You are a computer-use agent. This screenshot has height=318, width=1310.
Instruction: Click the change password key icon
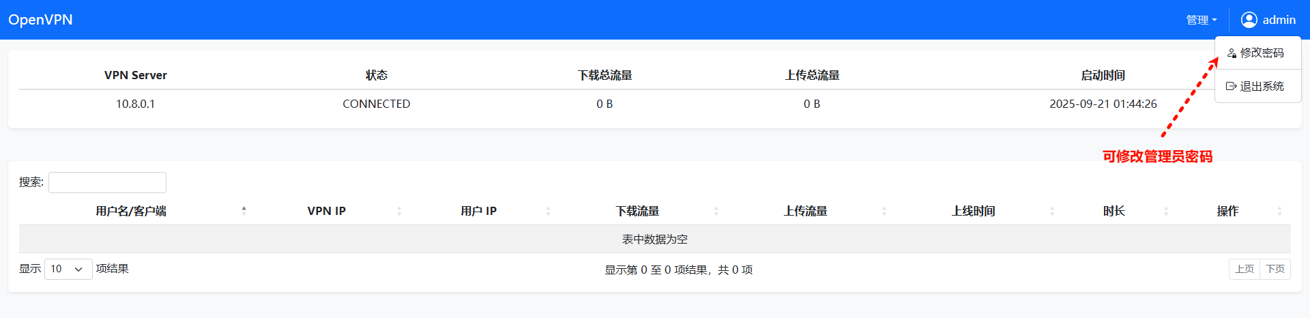[x=1232, y=53]
